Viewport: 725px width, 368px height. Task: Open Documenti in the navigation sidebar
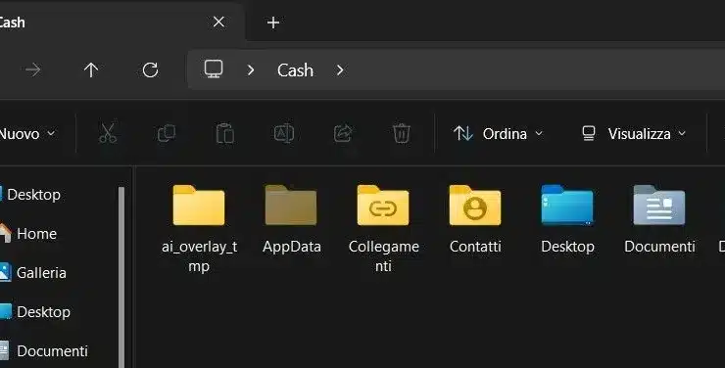pos(44,351)
